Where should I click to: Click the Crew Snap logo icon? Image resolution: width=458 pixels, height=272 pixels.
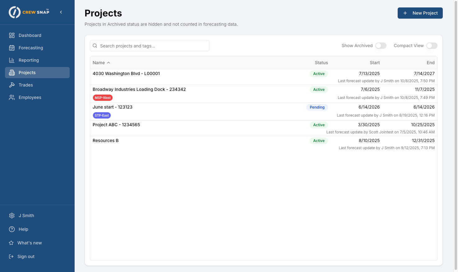(x=15, y=12)
